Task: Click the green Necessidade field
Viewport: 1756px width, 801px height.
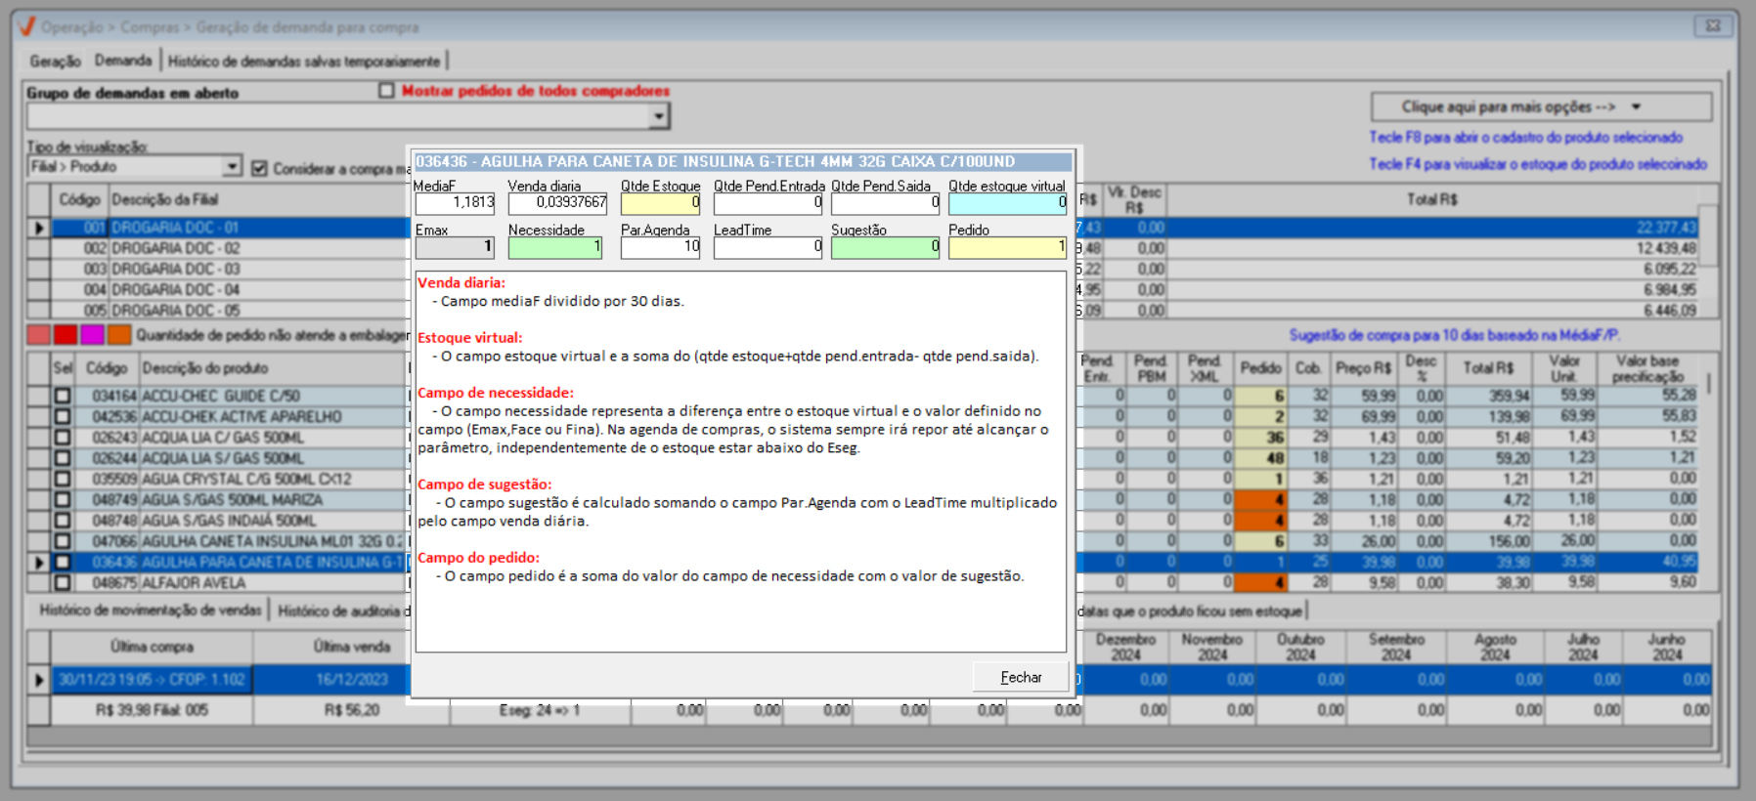Action: point(555,247)
